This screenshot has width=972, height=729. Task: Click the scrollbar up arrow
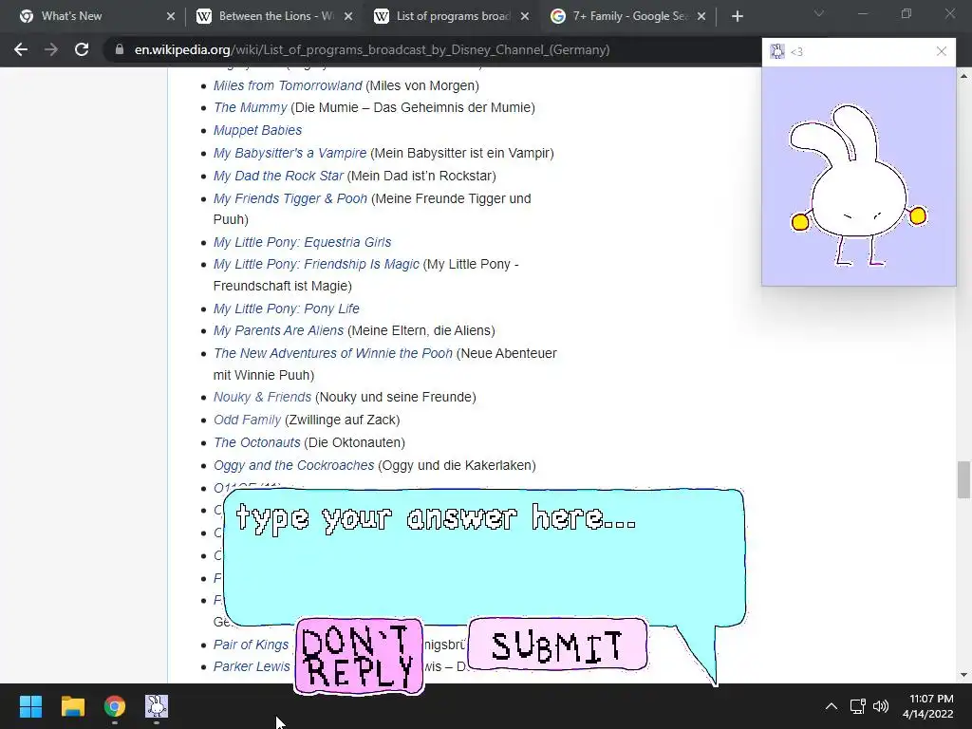click(x=963, y=76)
